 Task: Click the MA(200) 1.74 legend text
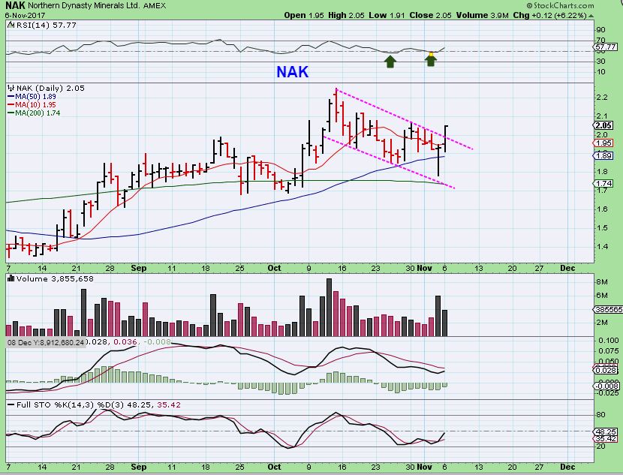pyautogui.click(x=38, y=113)
